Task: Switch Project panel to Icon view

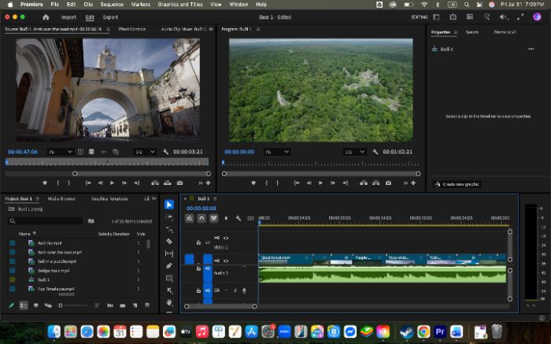Action: click(36, 305)
